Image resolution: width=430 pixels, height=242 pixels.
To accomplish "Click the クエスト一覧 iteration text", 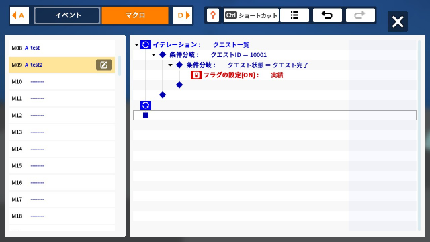I will pos(231,45).
